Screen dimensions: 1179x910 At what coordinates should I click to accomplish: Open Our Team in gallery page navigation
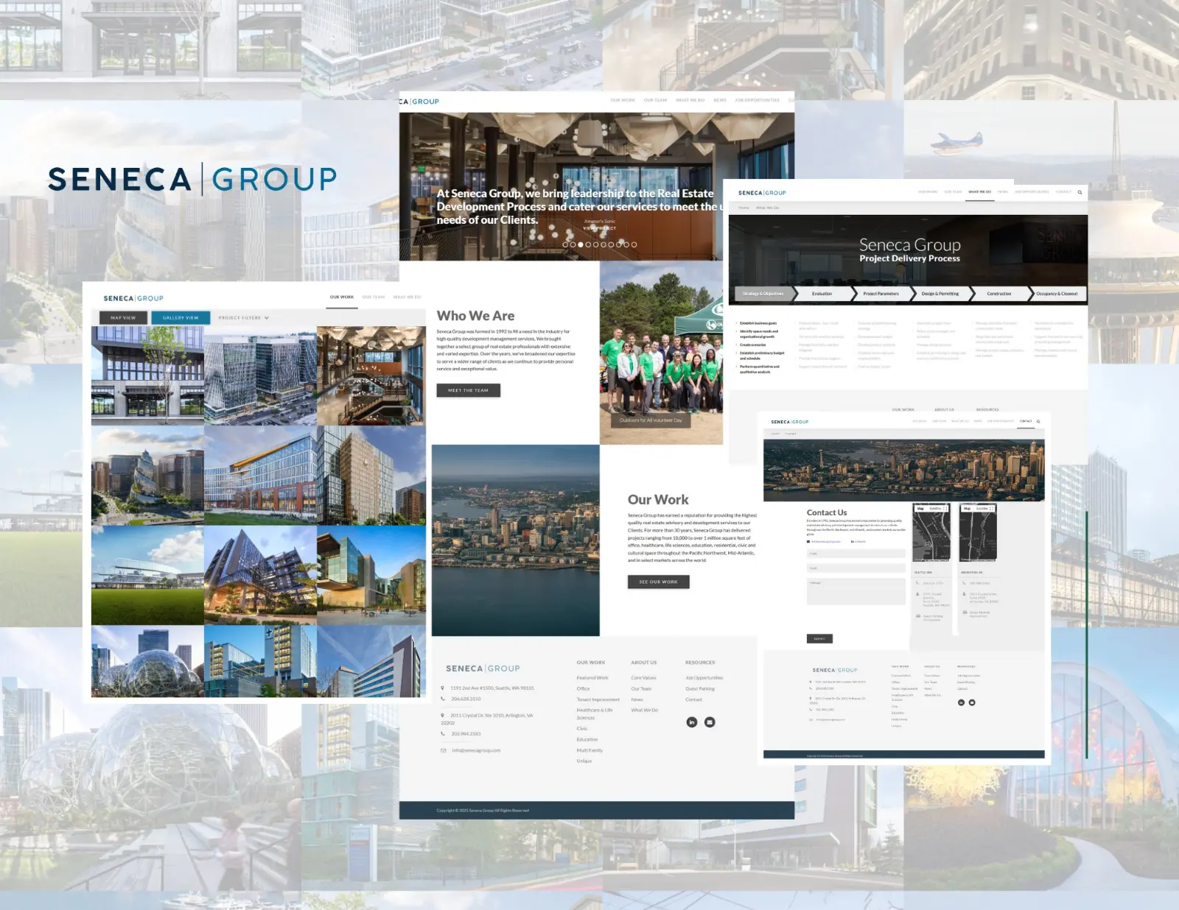pos(374,297)
